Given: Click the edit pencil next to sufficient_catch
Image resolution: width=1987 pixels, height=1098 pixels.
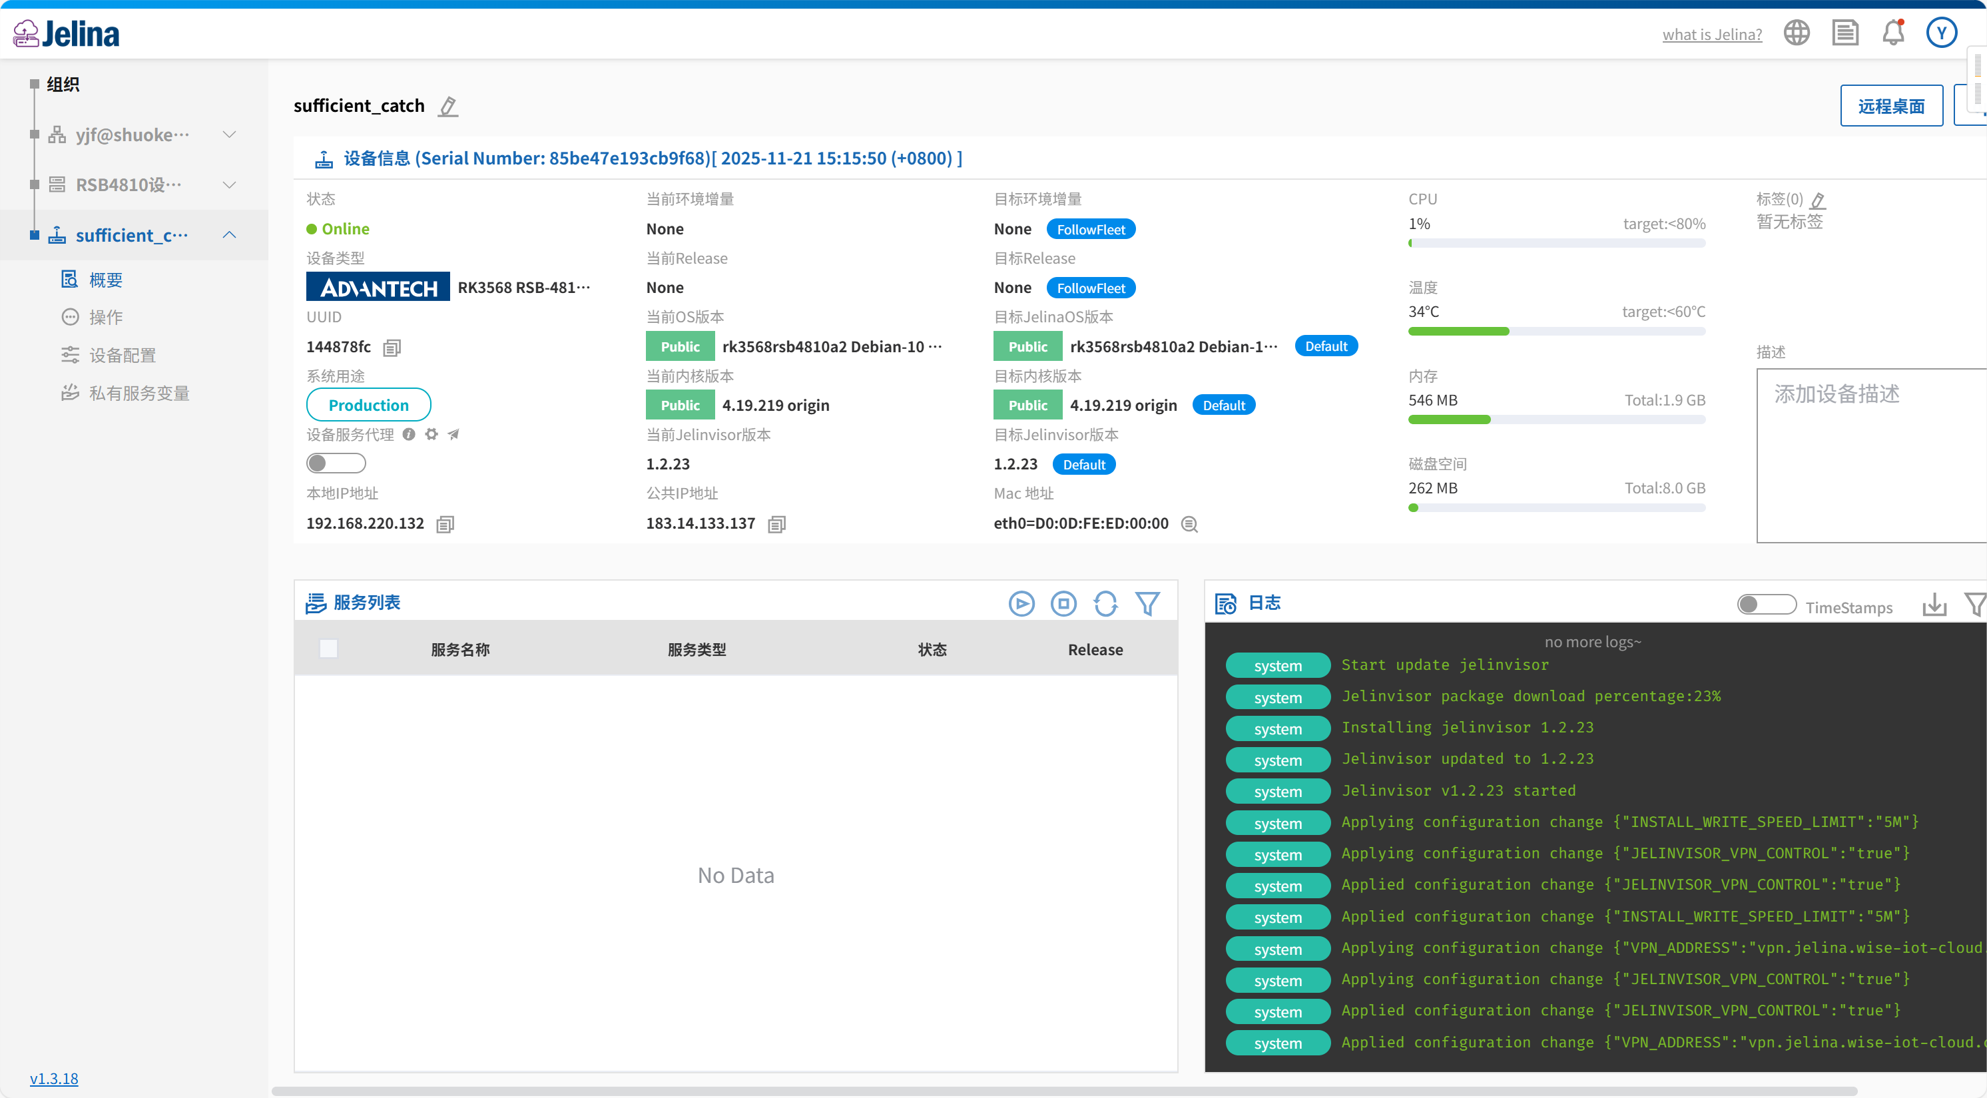Looking at the screenshot, I should 448,107.
